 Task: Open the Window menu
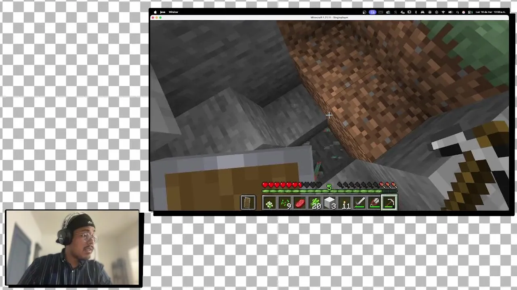point(173,12)
